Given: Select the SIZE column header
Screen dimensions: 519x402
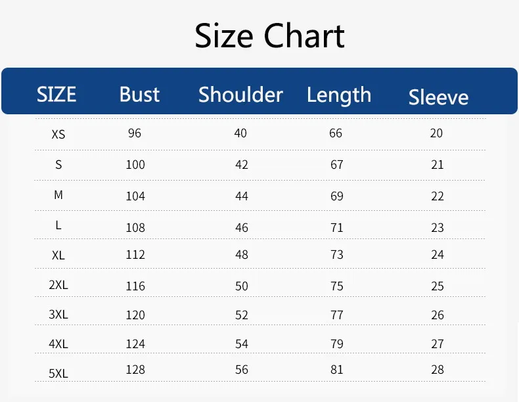Looking at the screenshot, I should click(x=56, y=95).
